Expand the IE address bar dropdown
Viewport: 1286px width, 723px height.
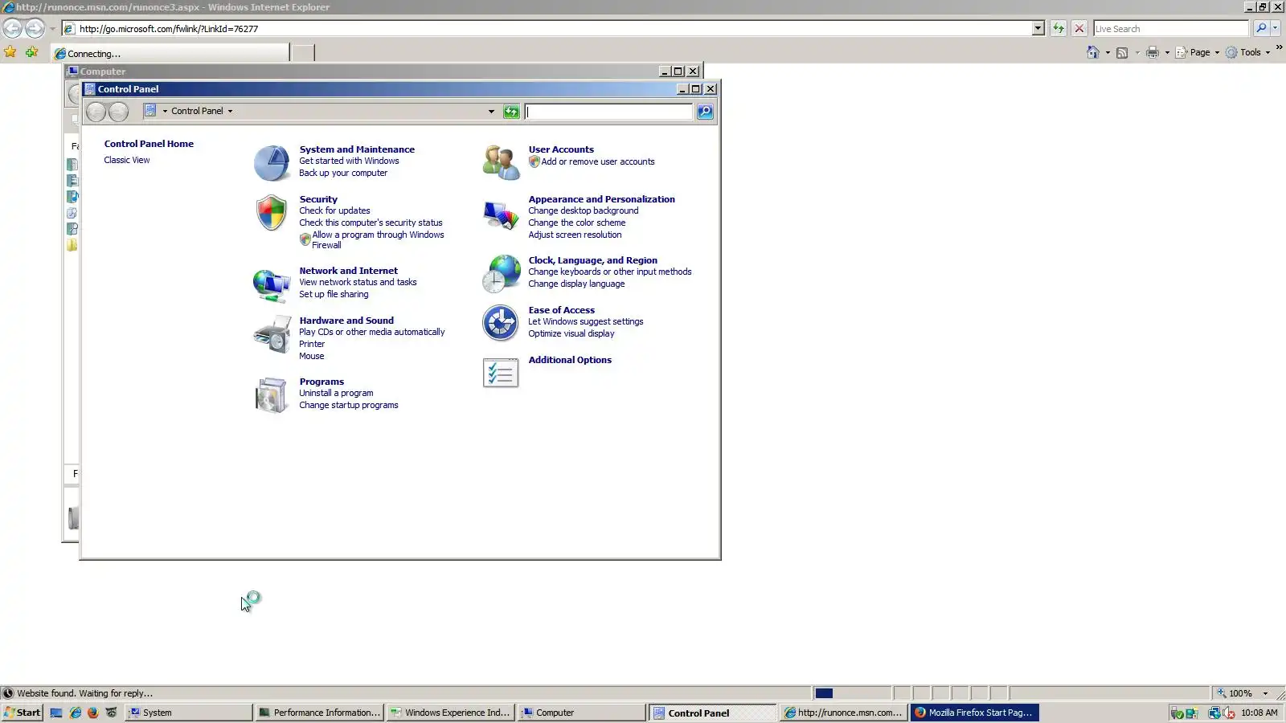point(1038,28)
